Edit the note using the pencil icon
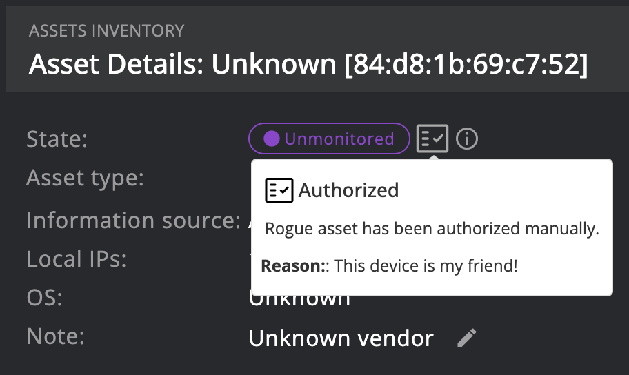 click(x=467, y=338)
